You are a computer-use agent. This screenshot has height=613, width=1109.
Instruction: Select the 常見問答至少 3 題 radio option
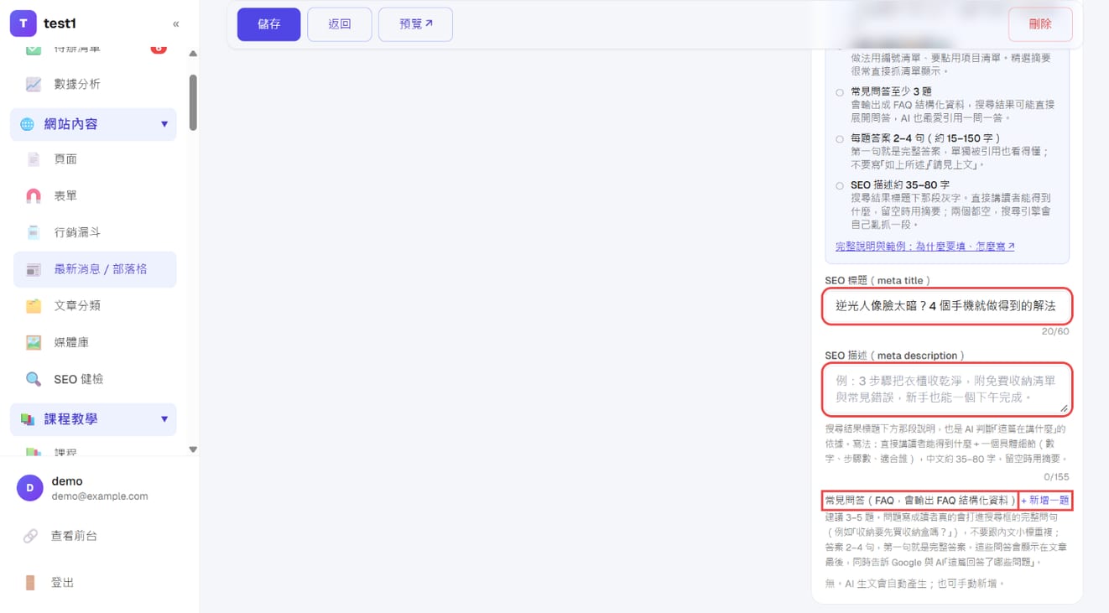[840, 92]
